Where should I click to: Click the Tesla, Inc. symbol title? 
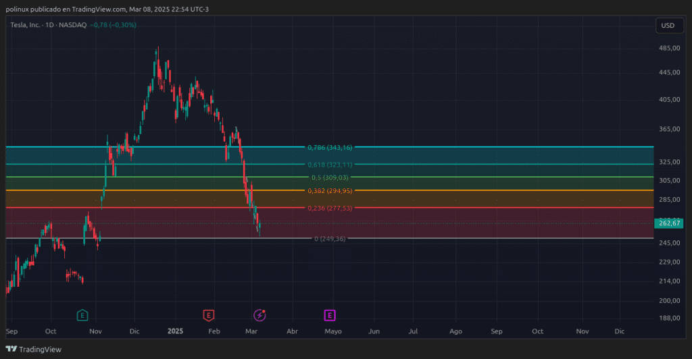click(x=25, y=25)
